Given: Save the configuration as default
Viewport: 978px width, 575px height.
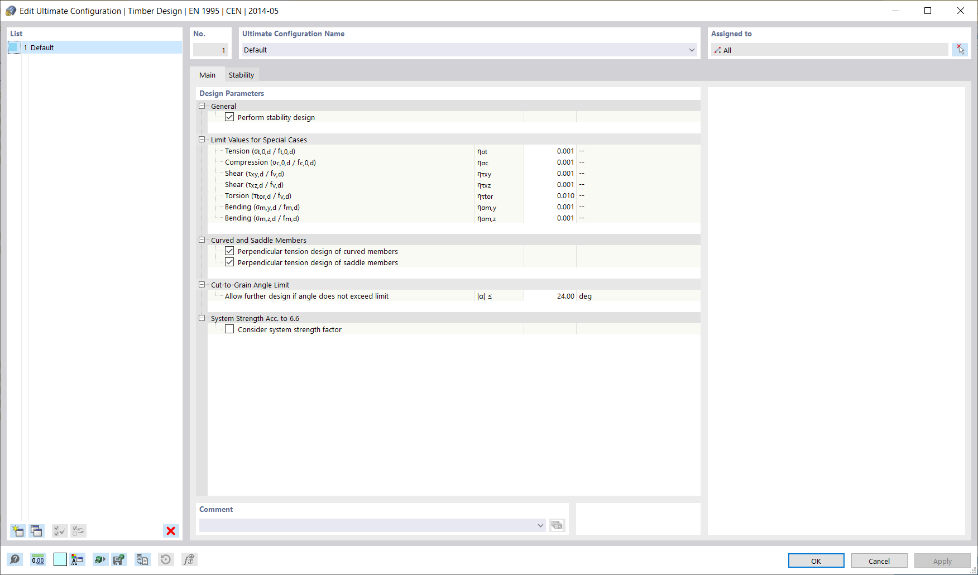Looking at the screenshot, I should (x=119, y=559).
